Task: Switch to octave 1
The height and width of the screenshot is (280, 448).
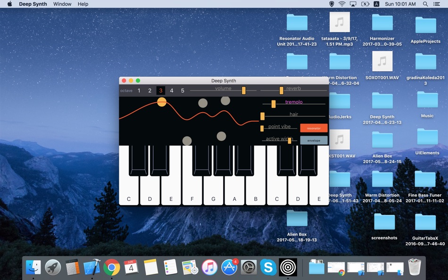Action: [139, 91]
